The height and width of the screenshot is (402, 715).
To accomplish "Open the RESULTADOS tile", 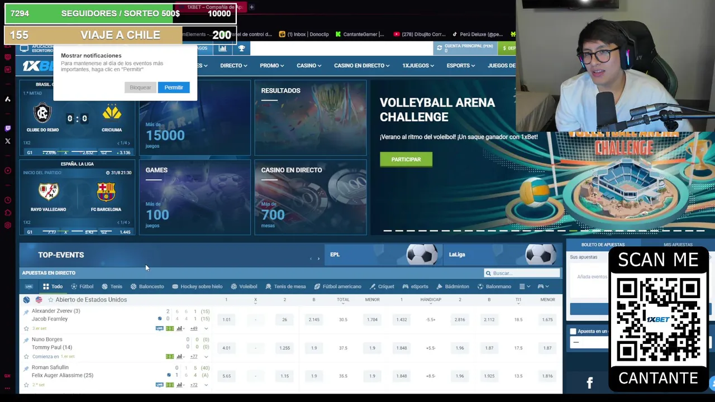I will tap(311, 118).
